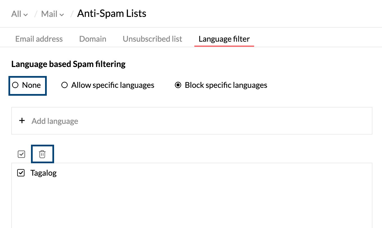This screenshot has height=228, width=382.
Task: Click the Tagalog language label
Action: pos(44,173)
